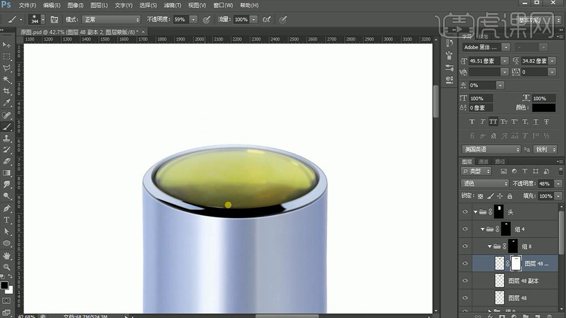
Task: Pick the Horizontal Type tool
Action: [7, 220]
